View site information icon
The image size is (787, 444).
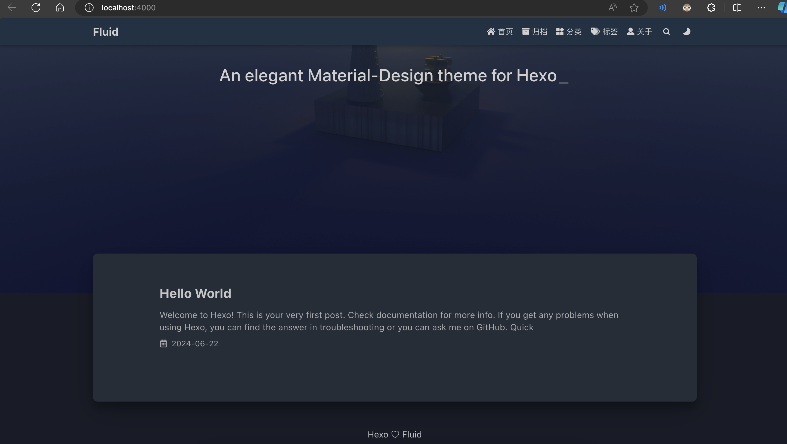(89, 8)
